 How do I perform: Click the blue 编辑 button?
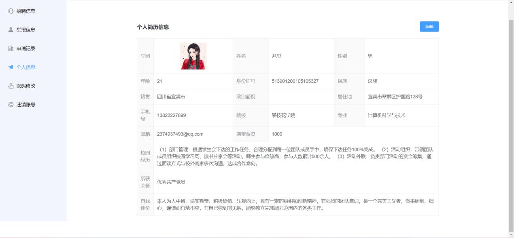(429, 27)
